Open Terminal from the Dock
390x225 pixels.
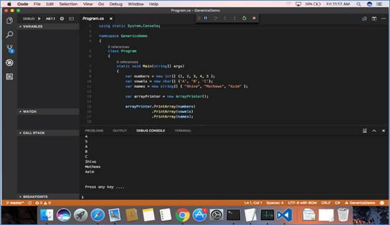pyautogui.click(x=233, y=215)
